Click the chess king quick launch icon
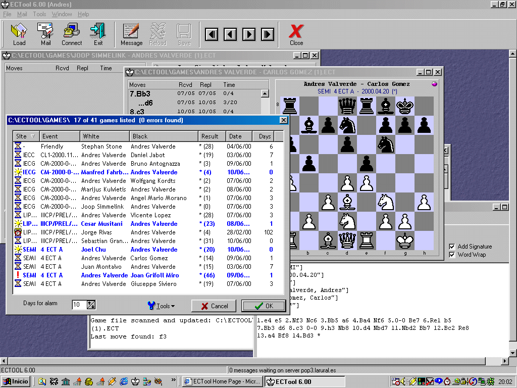 135,382
